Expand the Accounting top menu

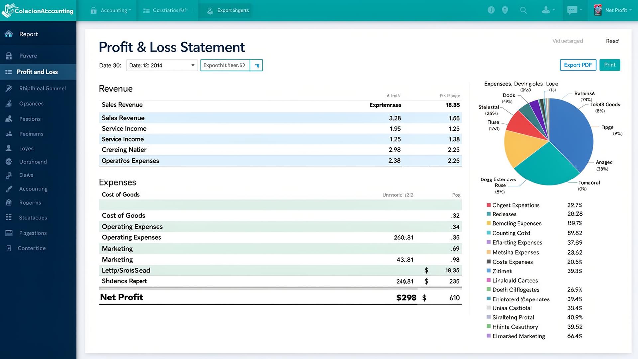116,10
